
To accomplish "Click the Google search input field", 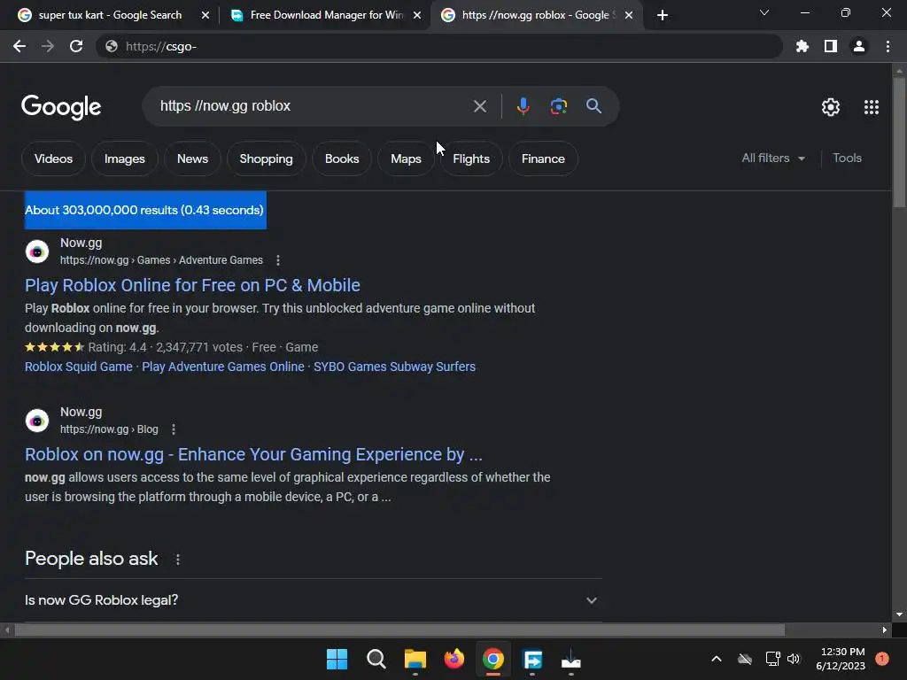I will point(313,106).
